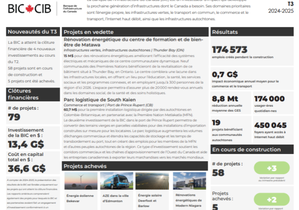Click the '174 000' daily riders figure

point(269,99)
